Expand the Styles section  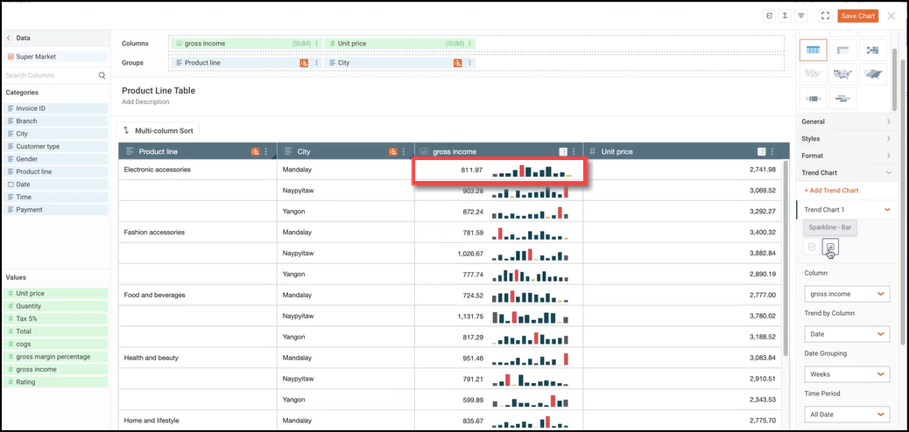846,138
